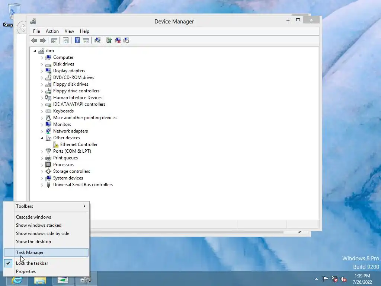Select Human Interface Devices row

[x=78, y=98]
